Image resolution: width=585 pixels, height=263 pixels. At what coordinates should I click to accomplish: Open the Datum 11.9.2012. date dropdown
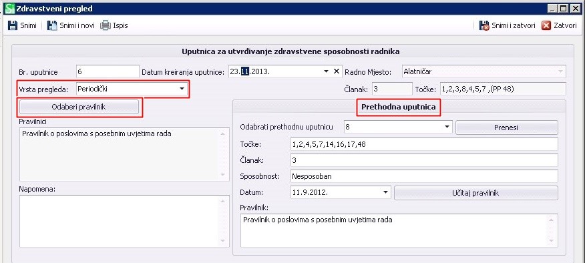385,192
